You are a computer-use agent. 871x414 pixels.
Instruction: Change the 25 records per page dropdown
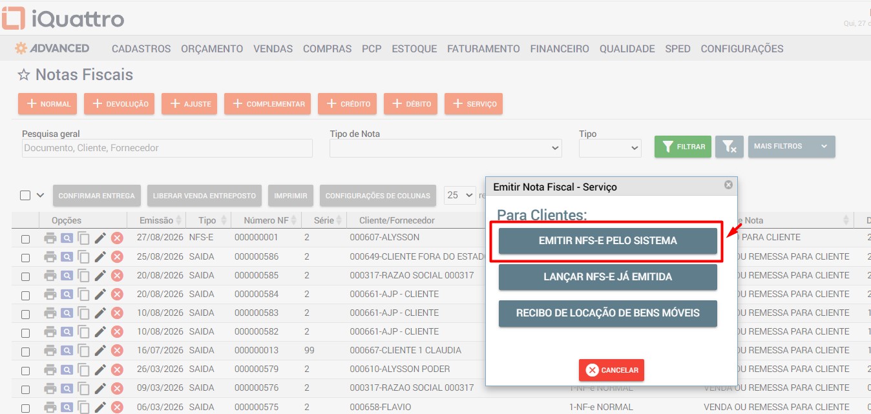[x=459, y=195]
